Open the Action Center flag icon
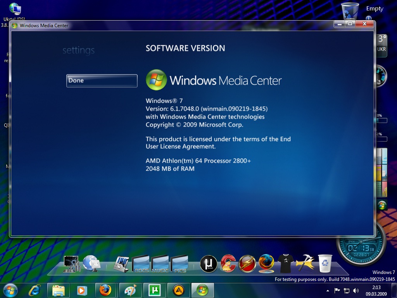397x298 pixels. point(337,291)
